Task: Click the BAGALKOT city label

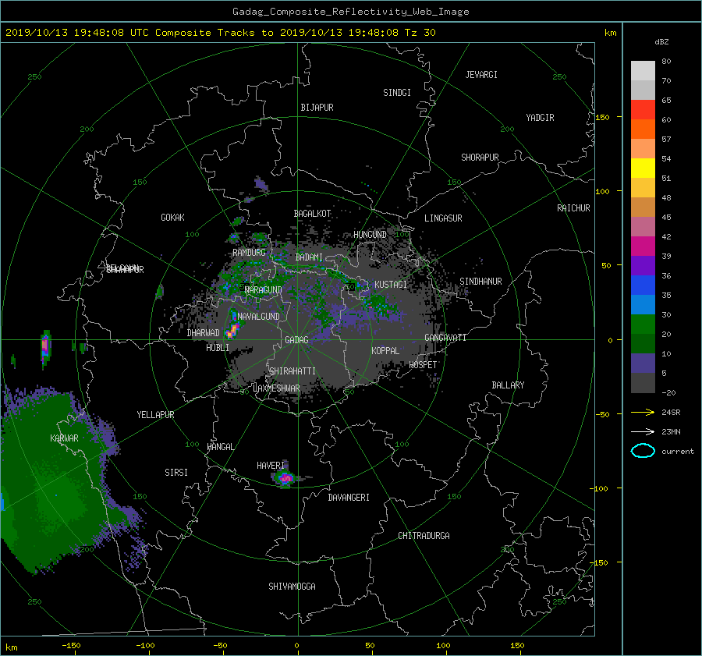Action: tap(312, 214)
